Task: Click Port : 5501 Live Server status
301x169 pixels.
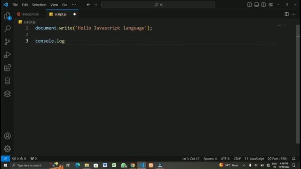Action: (277, 159)
